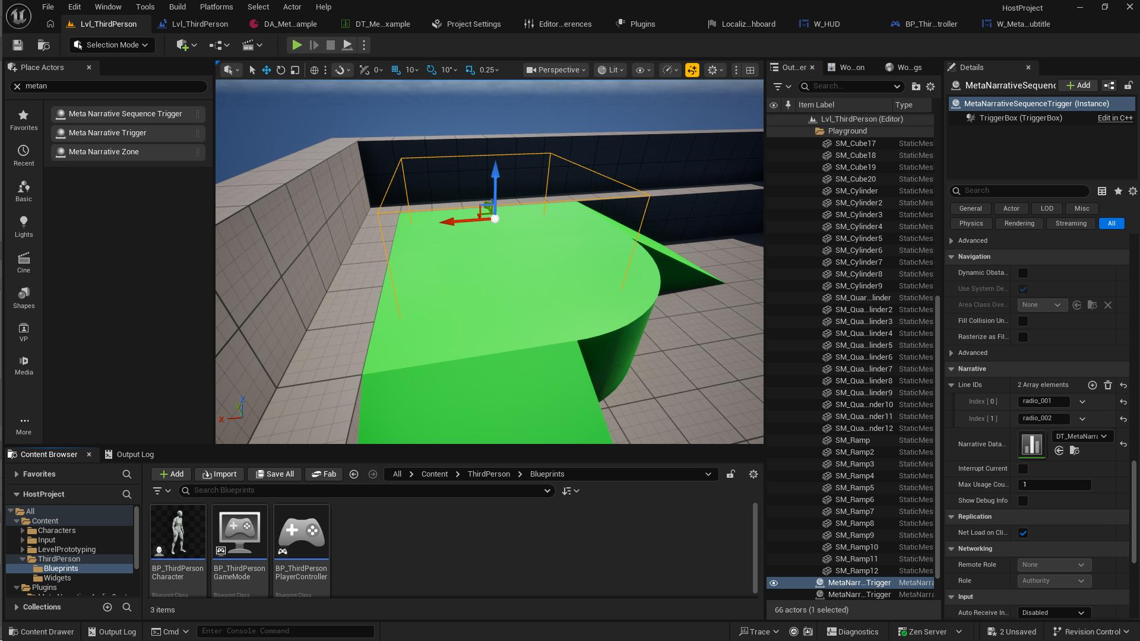Open the Role dropdown set to Authority
This screenshot has height=641, width=1140.
[x=1053, y=580]
